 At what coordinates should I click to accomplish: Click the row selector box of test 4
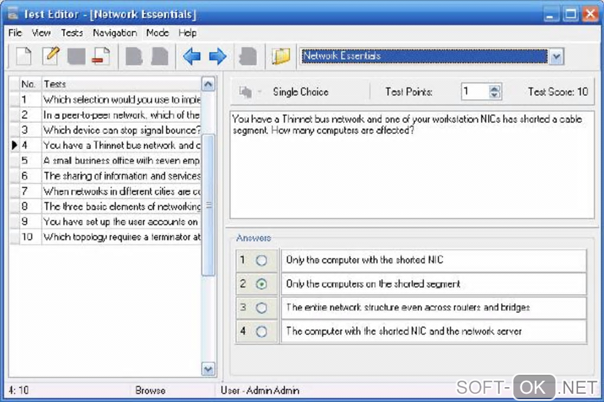click(14, 145)
